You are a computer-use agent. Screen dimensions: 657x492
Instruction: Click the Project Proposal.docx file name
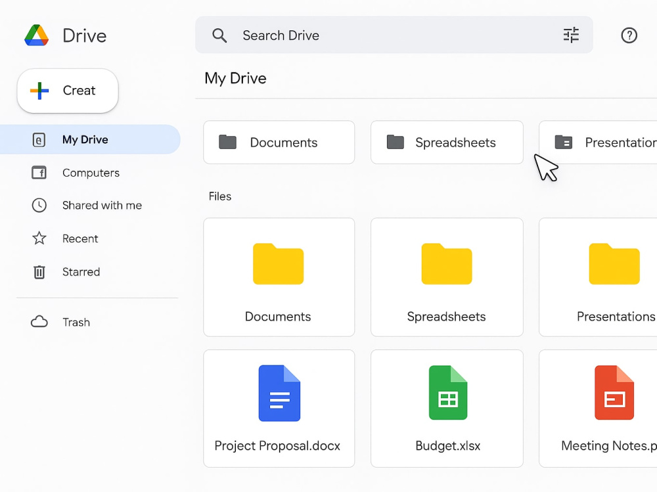pyautogui.click(x=277, y=446)
